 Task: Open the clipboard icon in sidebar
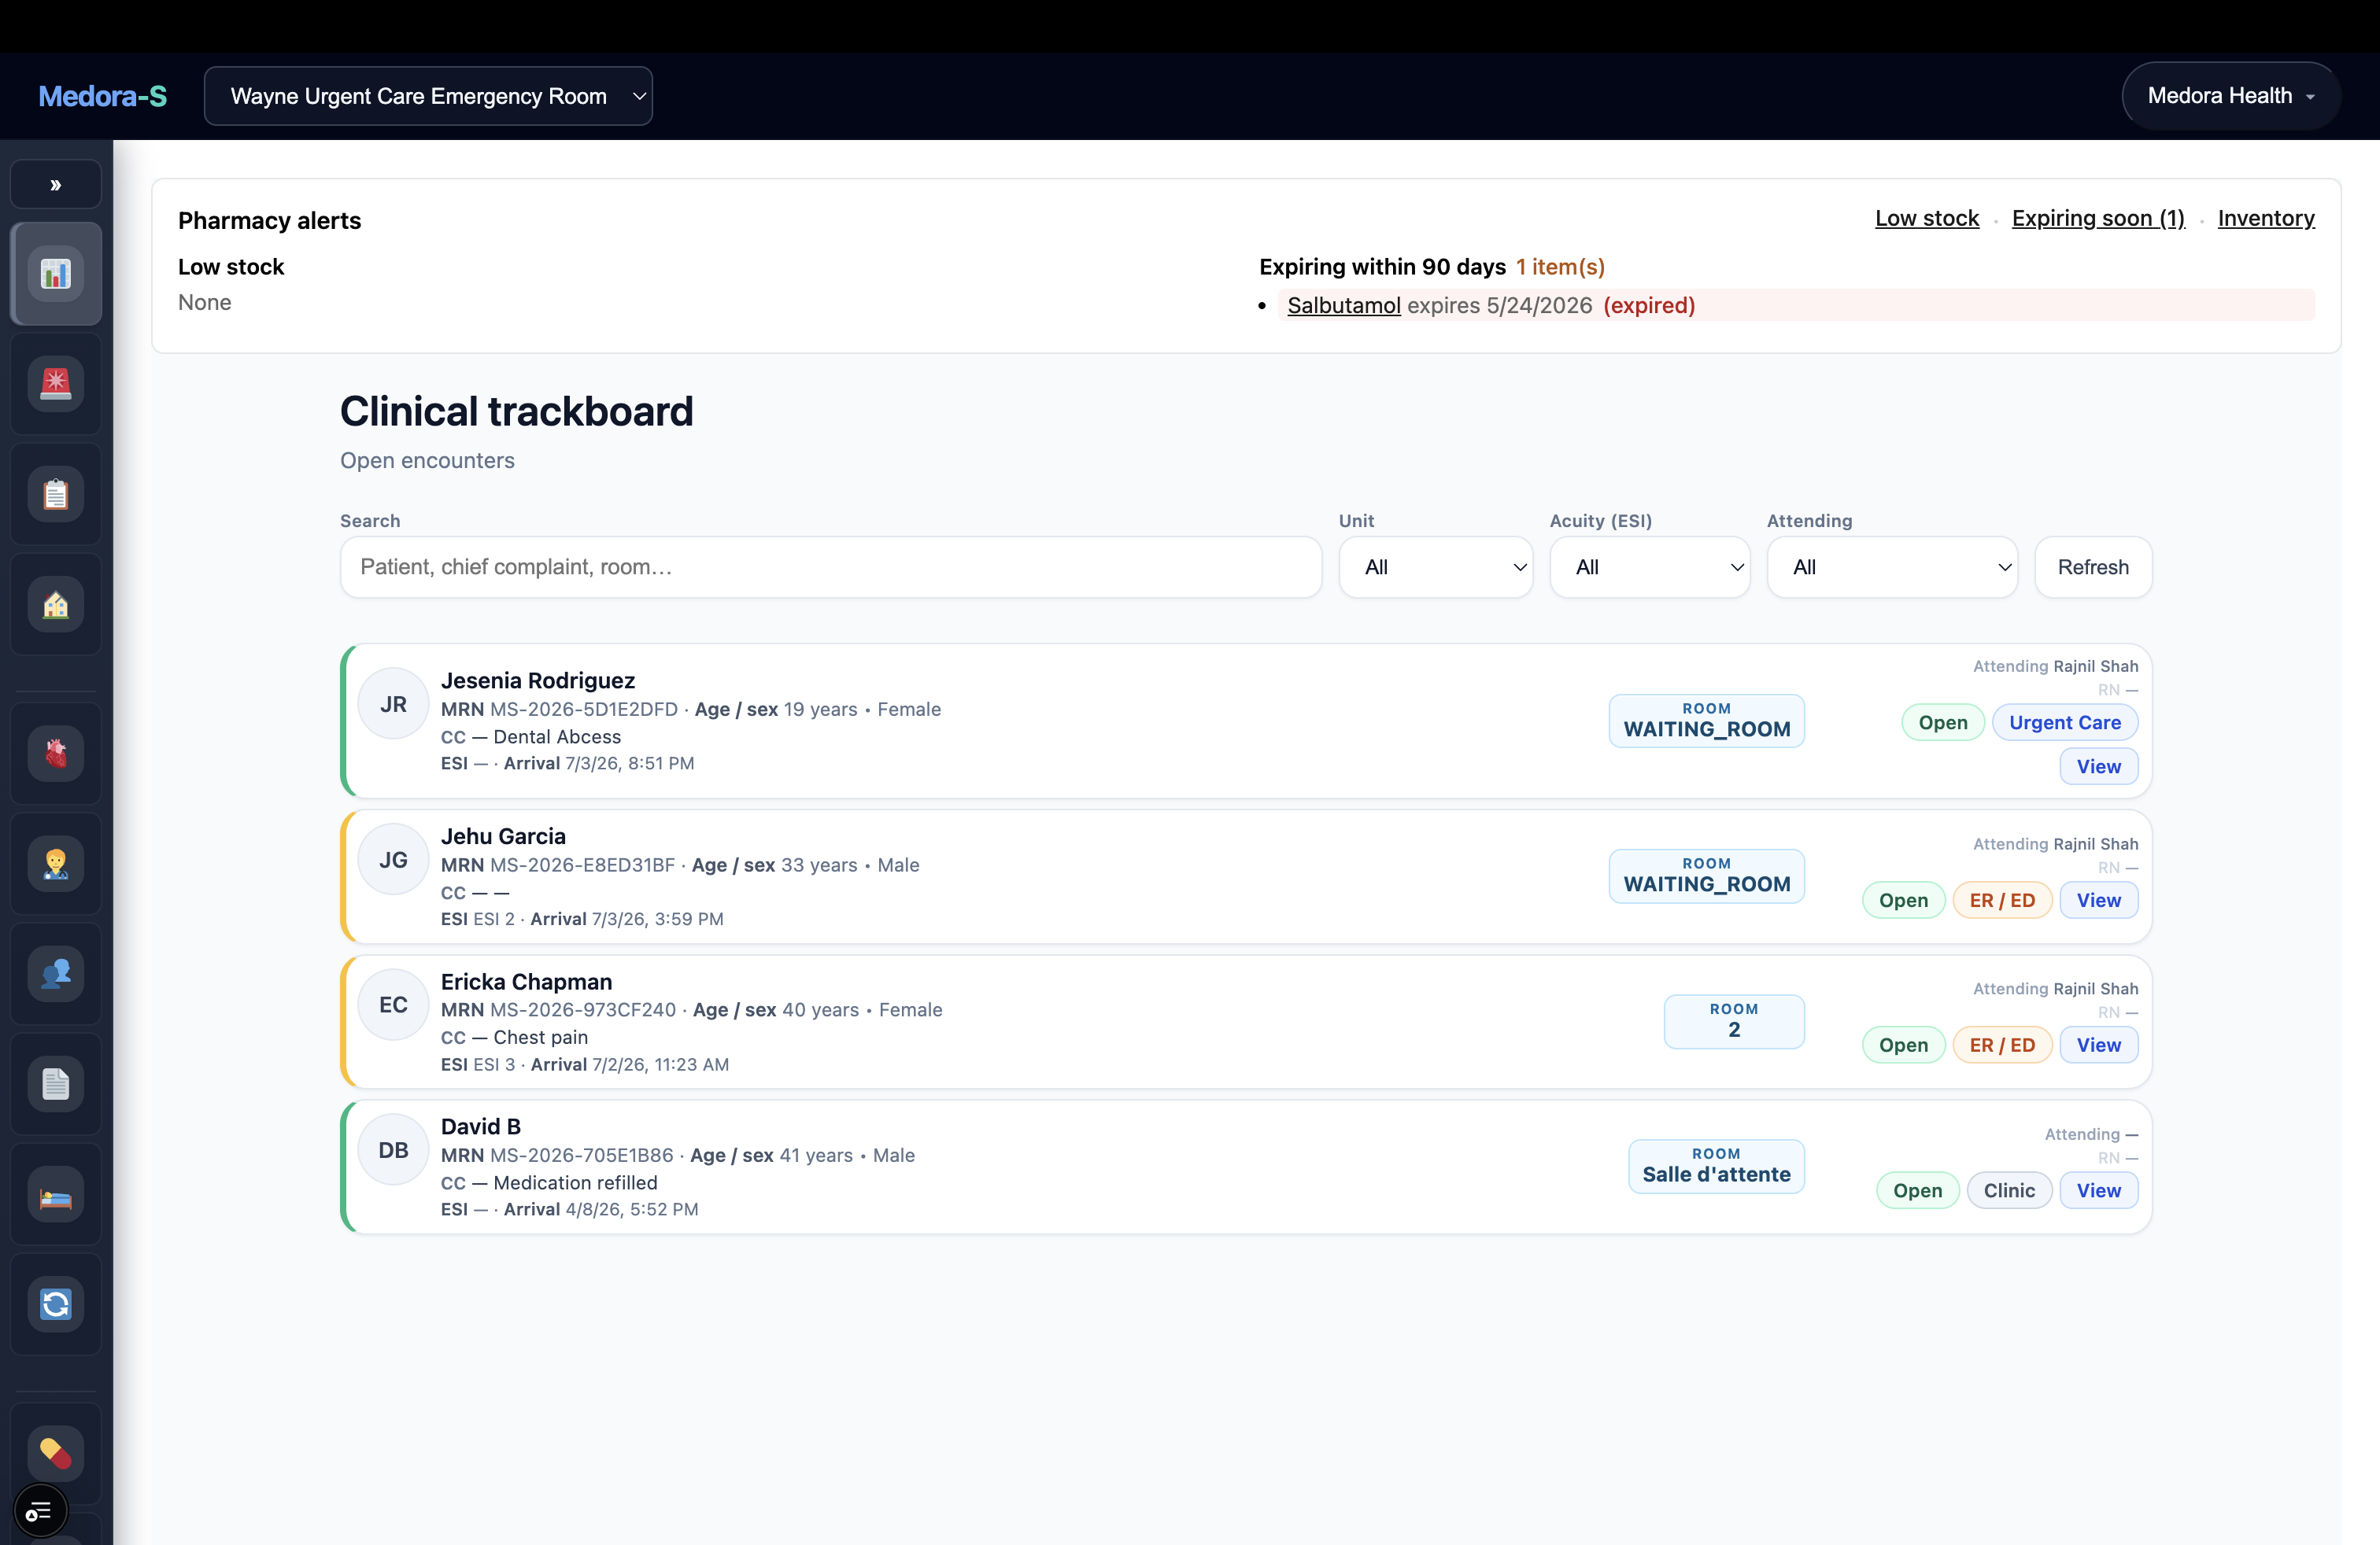(56, 494)
